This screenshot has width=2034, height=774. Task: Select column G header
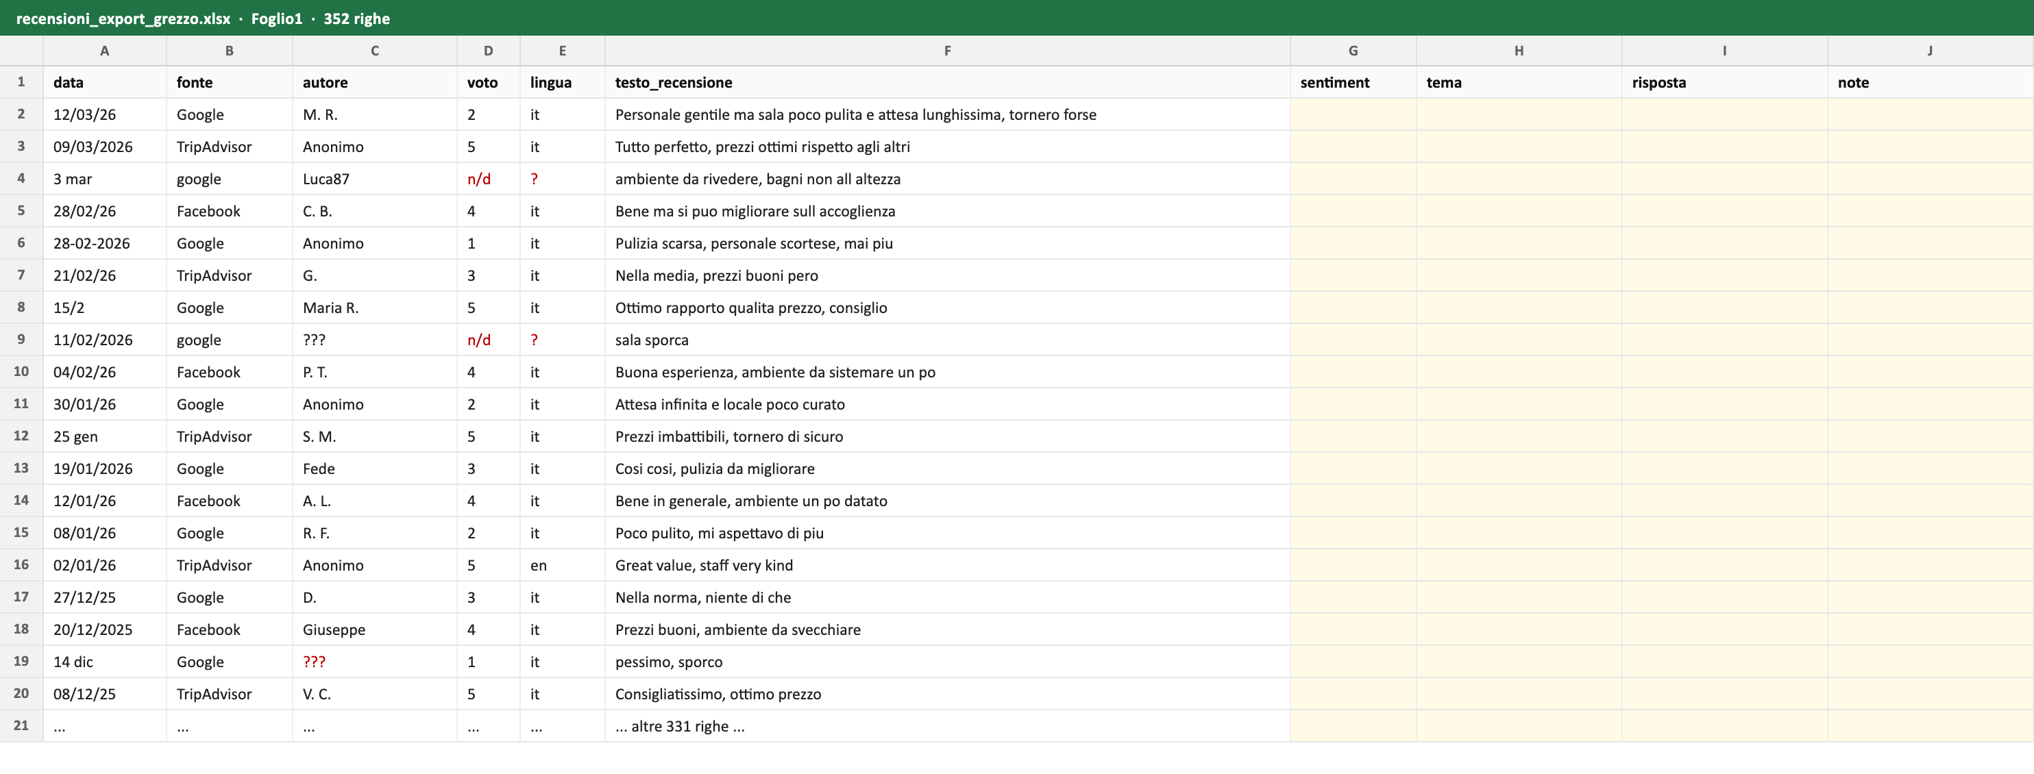click(x=1353, y=51)
